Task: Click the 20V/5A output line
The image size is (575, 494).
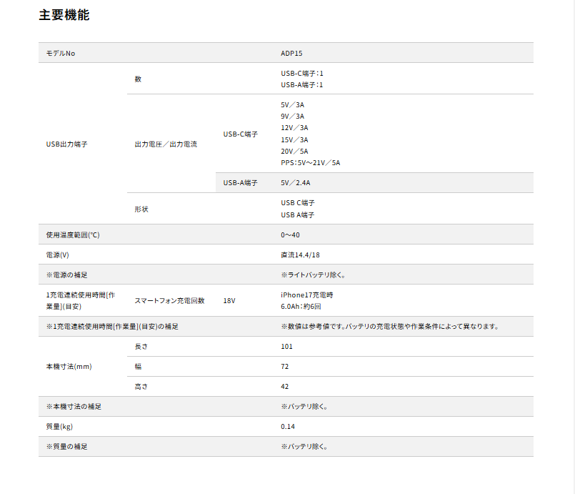Action: pos(295,151)
